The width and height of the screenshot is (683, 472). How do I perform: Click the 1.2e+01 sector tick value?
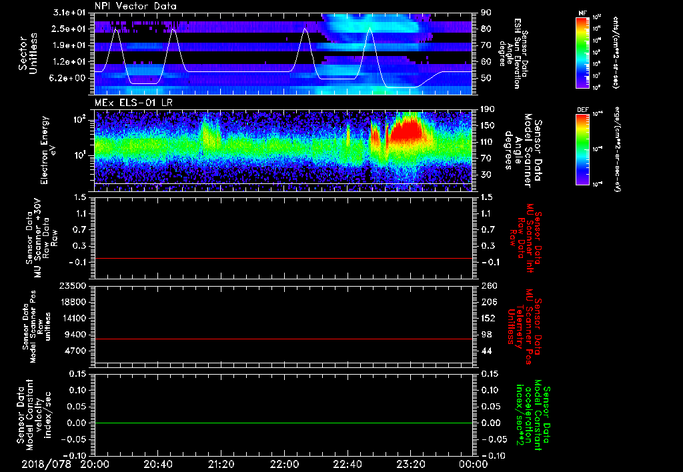point(69,62)
